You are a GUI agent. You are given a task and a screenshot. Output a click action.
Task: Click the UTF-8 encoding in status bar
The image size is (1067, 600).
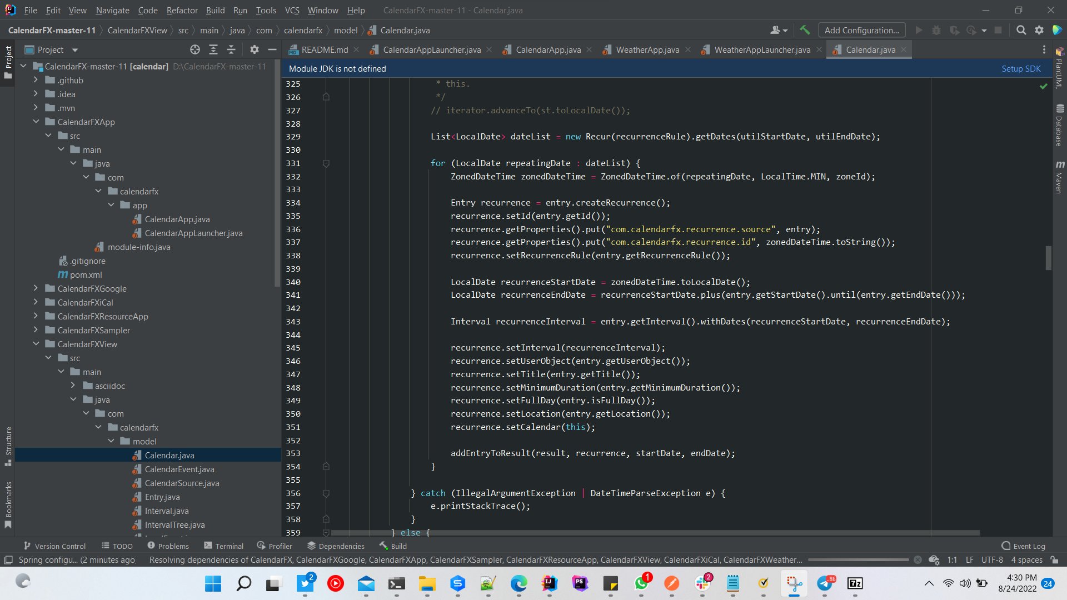(992, 560)
